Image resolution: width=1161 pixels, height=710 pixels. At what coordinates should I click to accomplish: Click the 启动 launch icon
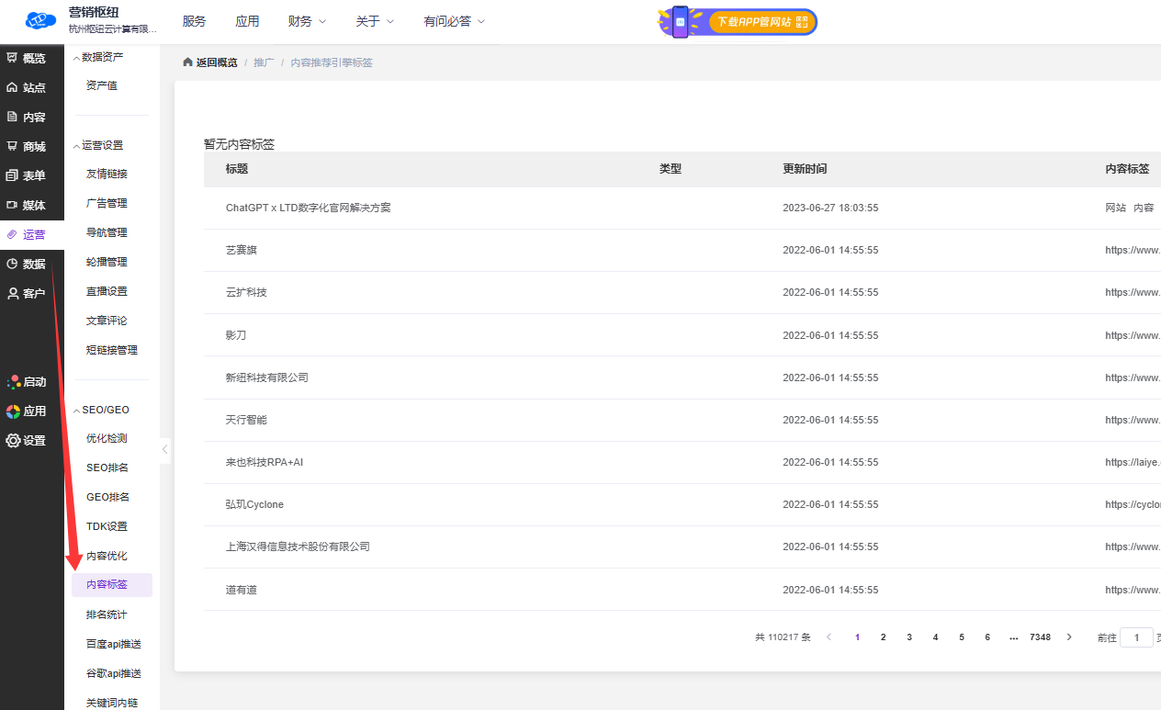13,381
